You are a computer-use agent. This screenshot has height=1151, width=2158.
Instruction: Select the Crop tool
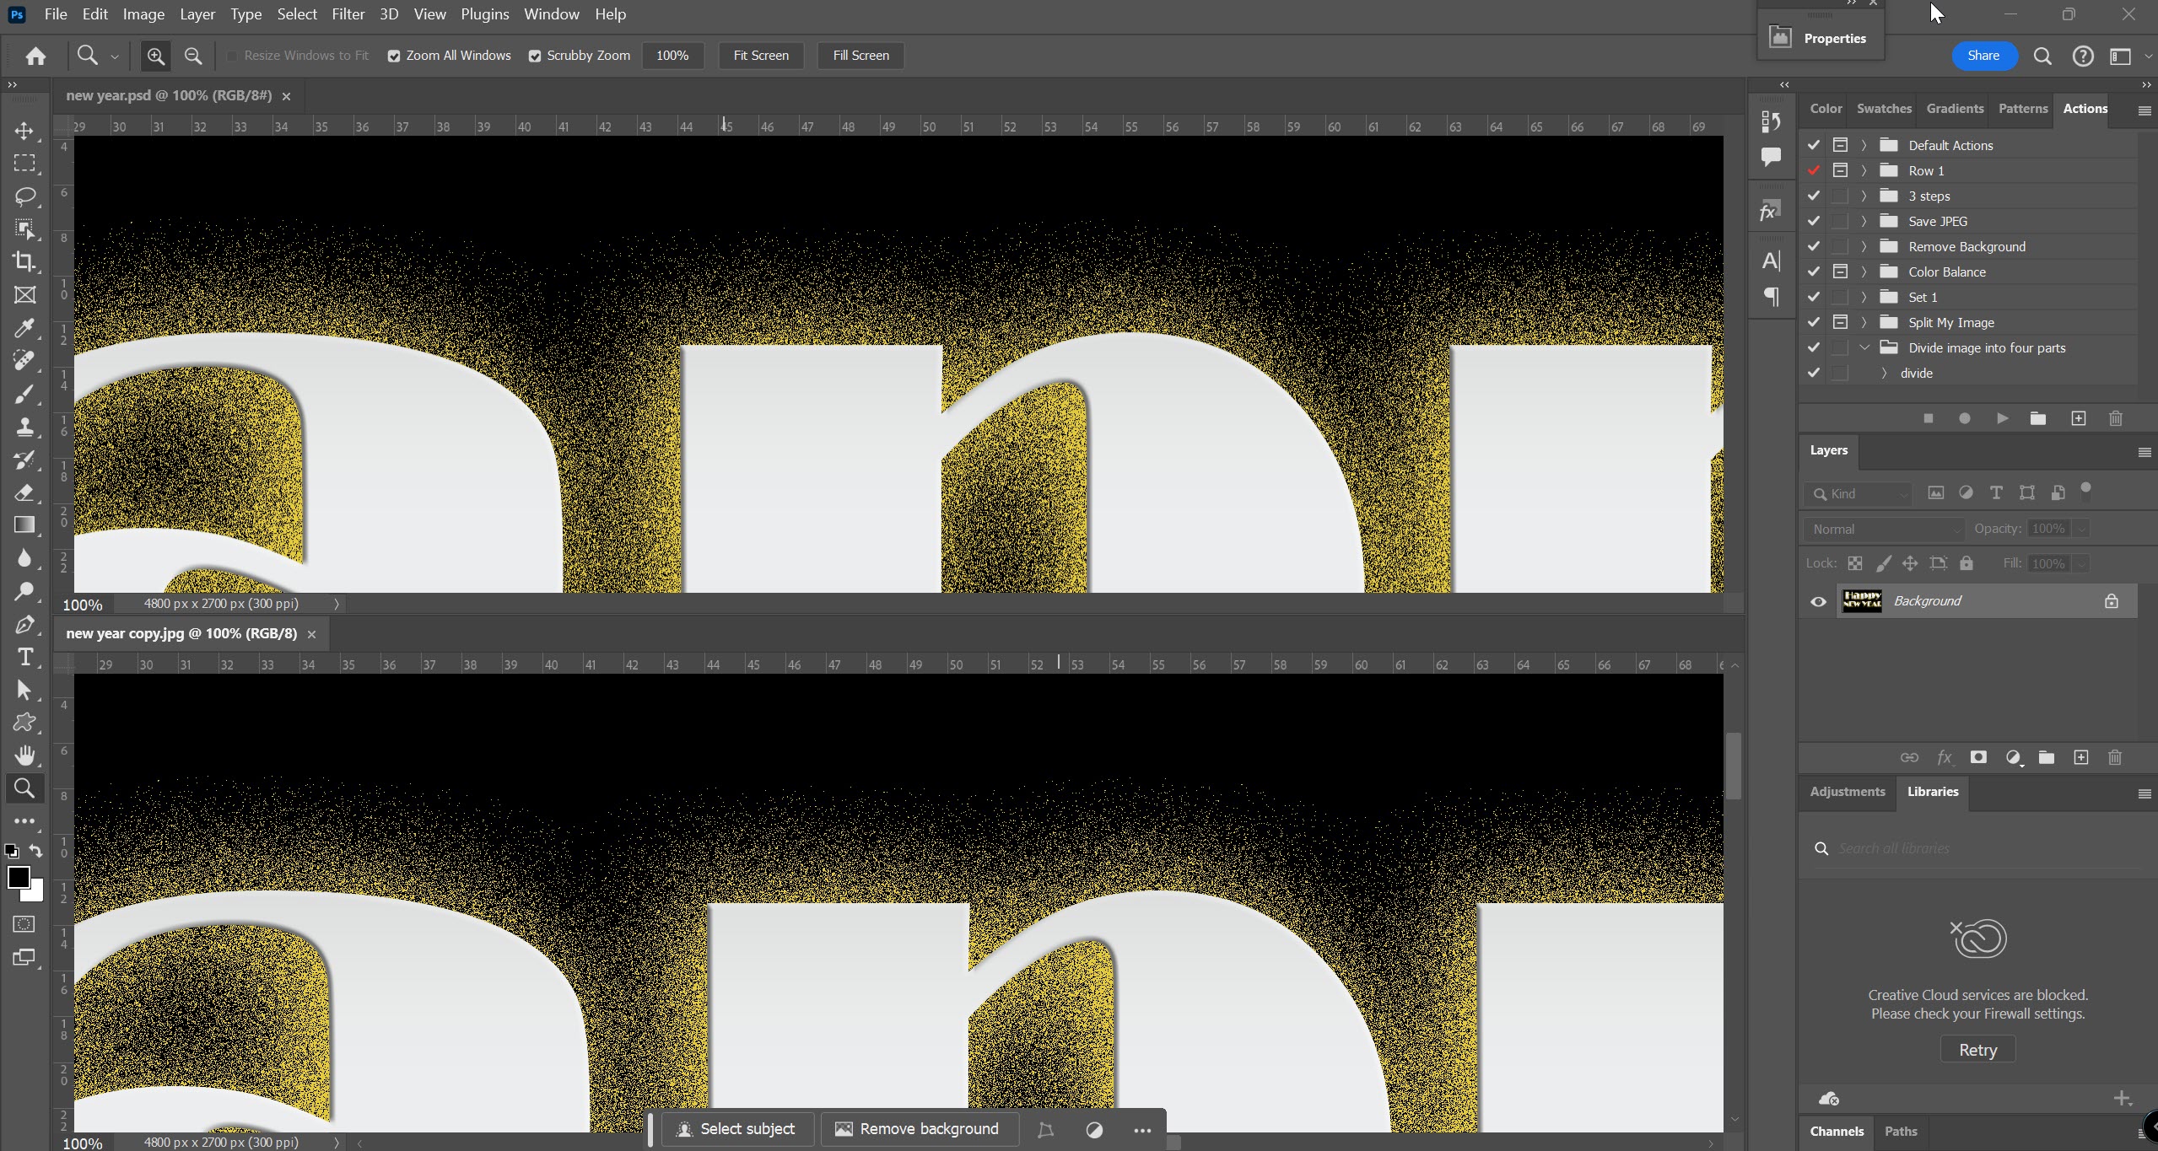tap(24, 262)
